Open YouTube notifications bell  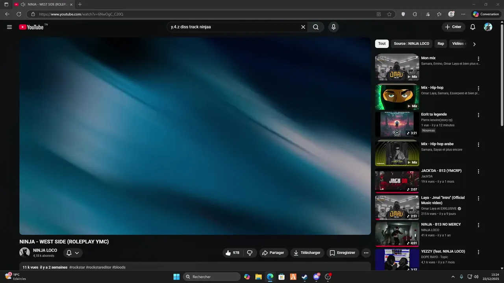point(473,27)
